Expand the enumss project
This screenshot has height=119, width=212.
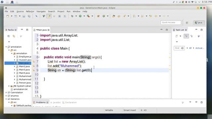coord(6,96)
